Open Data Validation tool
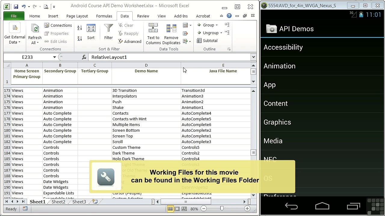 click(x=185, y=25)
